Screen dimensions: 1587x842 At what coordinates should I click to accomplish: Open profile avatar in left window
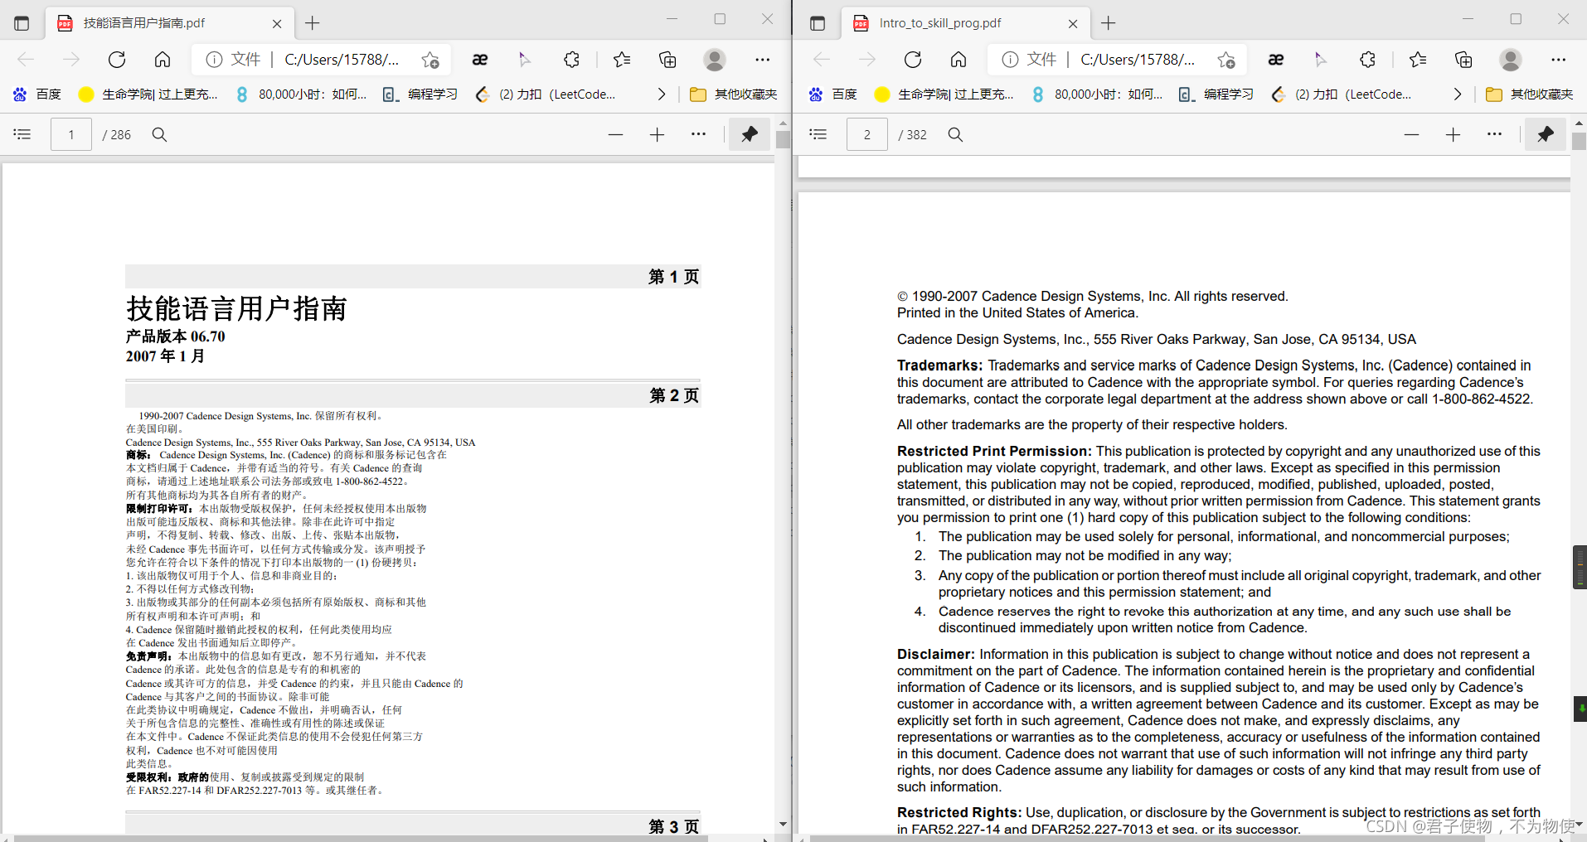tap(714, 60)
